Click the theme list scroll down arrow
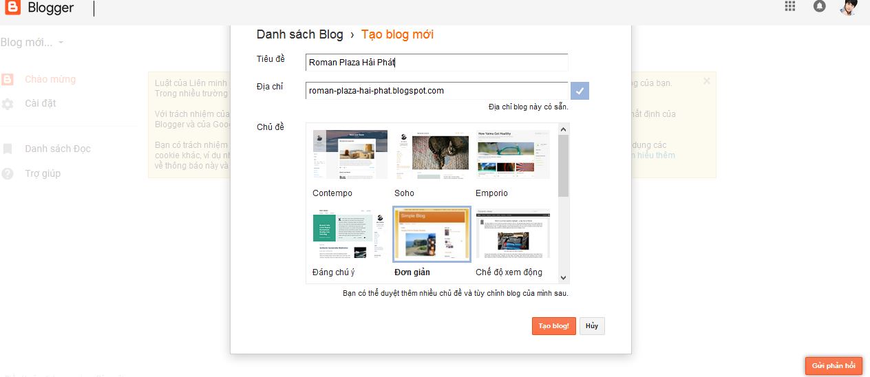The width and height of the screenshot is (870, 377). (x=563, y=277)
